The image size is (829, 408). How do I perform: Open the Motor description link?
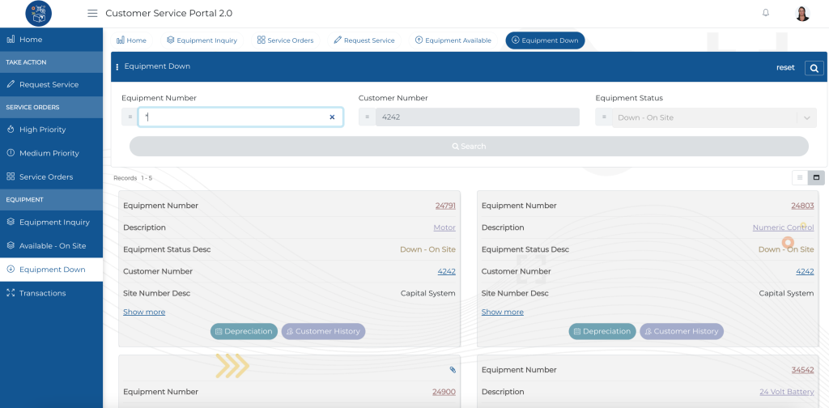[x=444, y=227]
